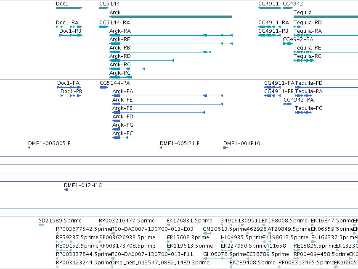Open EST RP003626933.5prime label
The height and width of the screenshot is (269, 358).
click(x=127, y=238)
